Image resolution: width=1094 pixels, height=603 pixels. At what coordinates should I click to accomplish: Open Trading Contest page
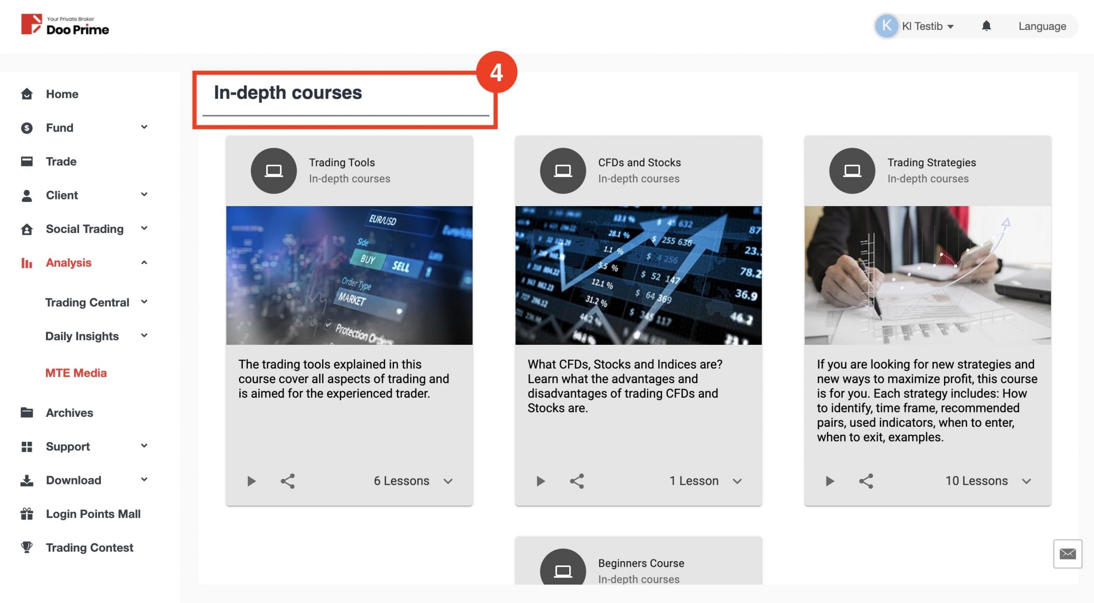[x=90, y=548]
